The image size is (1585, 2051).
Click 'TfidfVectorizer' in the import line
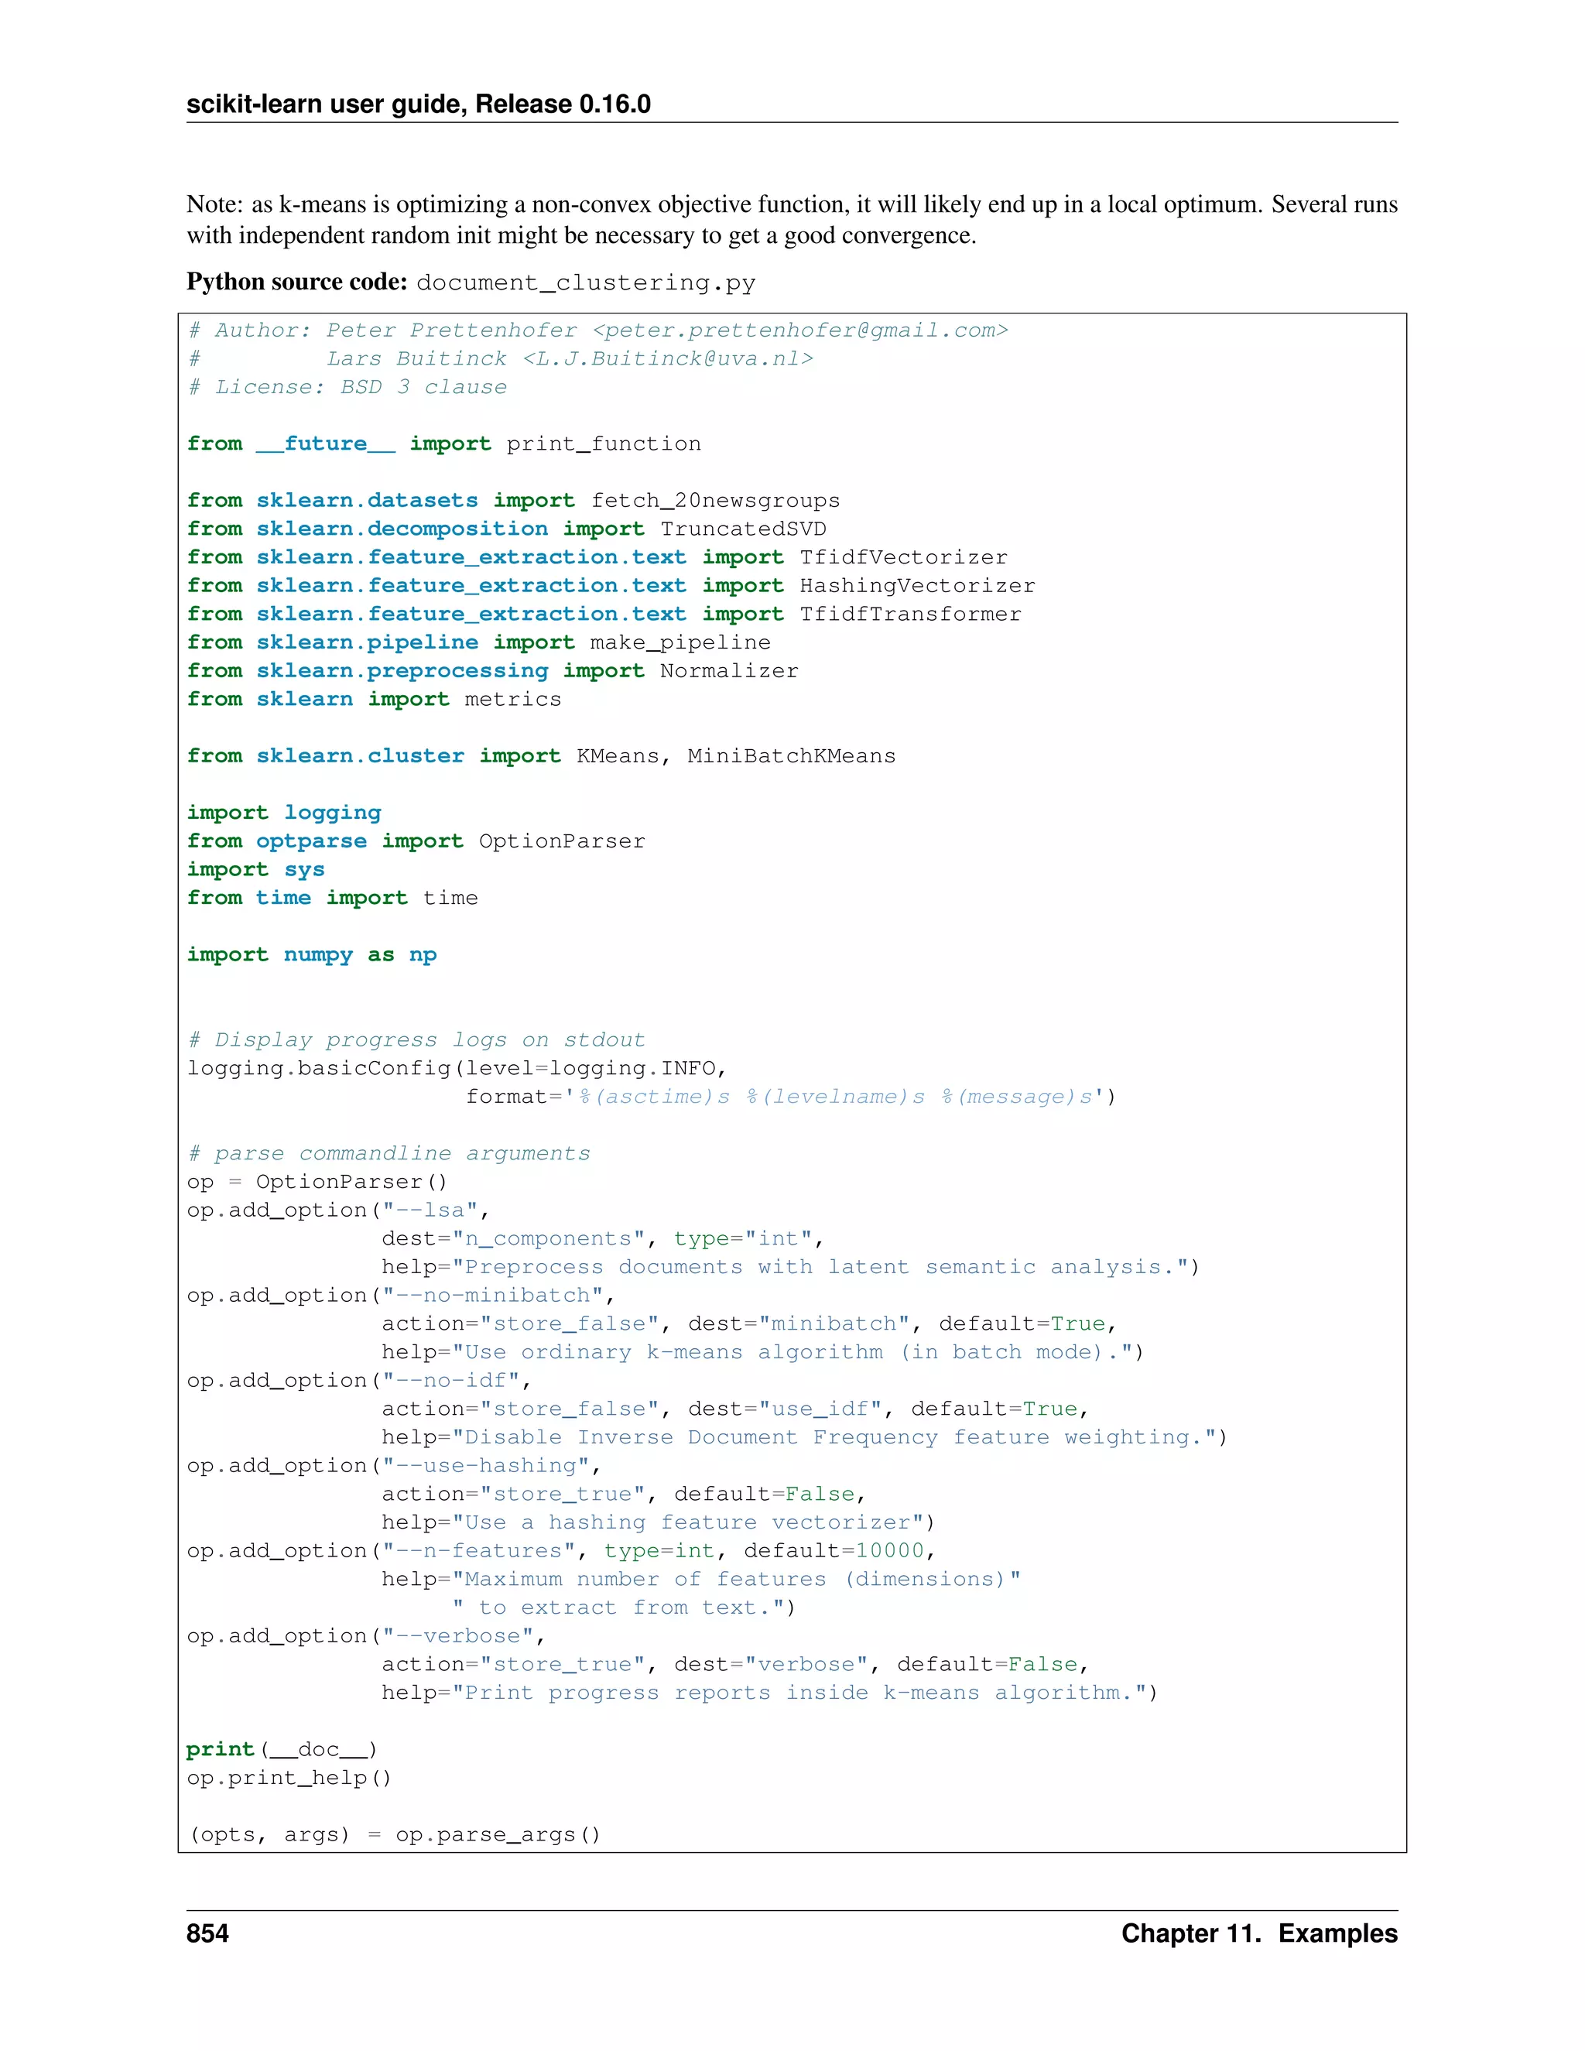pos(903,557)
